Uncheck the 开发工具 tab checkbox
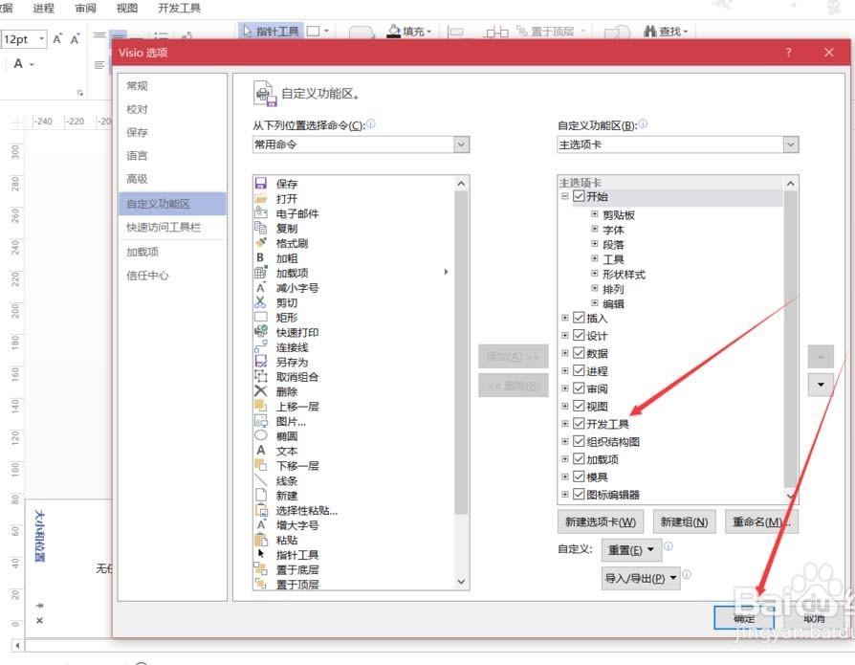The height and width of the screenshot is (665, 855). [581, 423]
